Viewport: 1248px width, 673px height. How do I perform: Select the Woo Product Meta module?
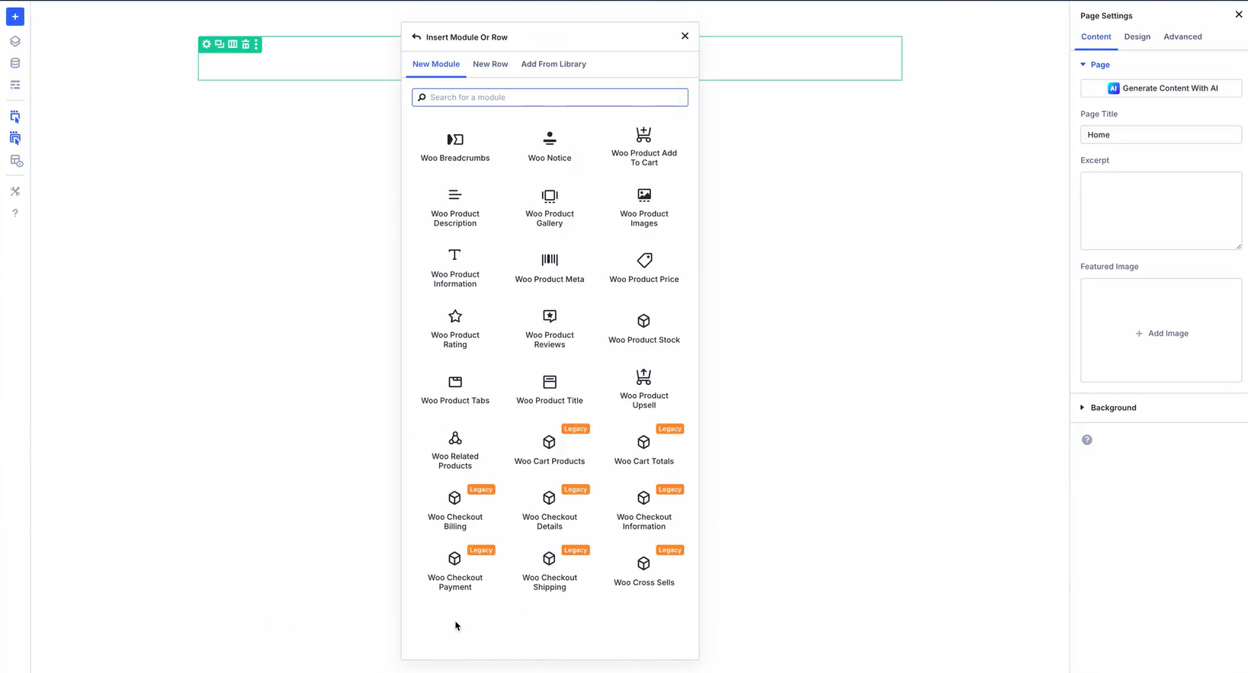coord(550,268)
